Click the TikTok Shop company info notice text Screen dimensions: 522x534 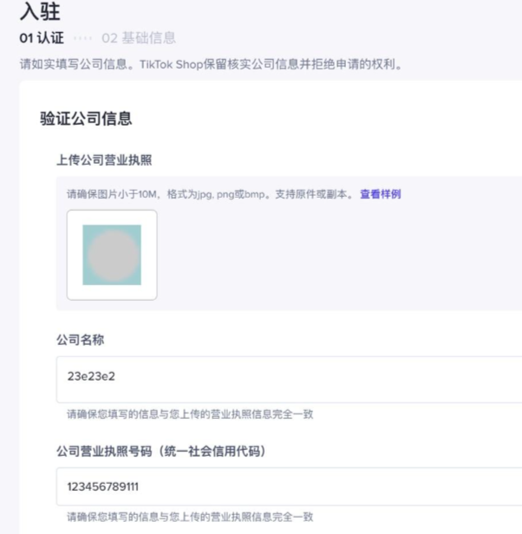211,65
